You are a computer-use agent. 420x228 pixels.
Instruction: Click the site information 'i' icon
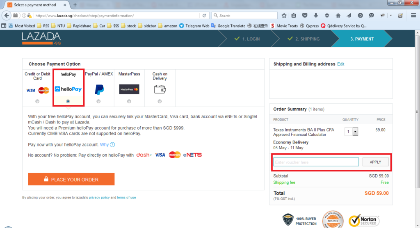pos(24,16)
